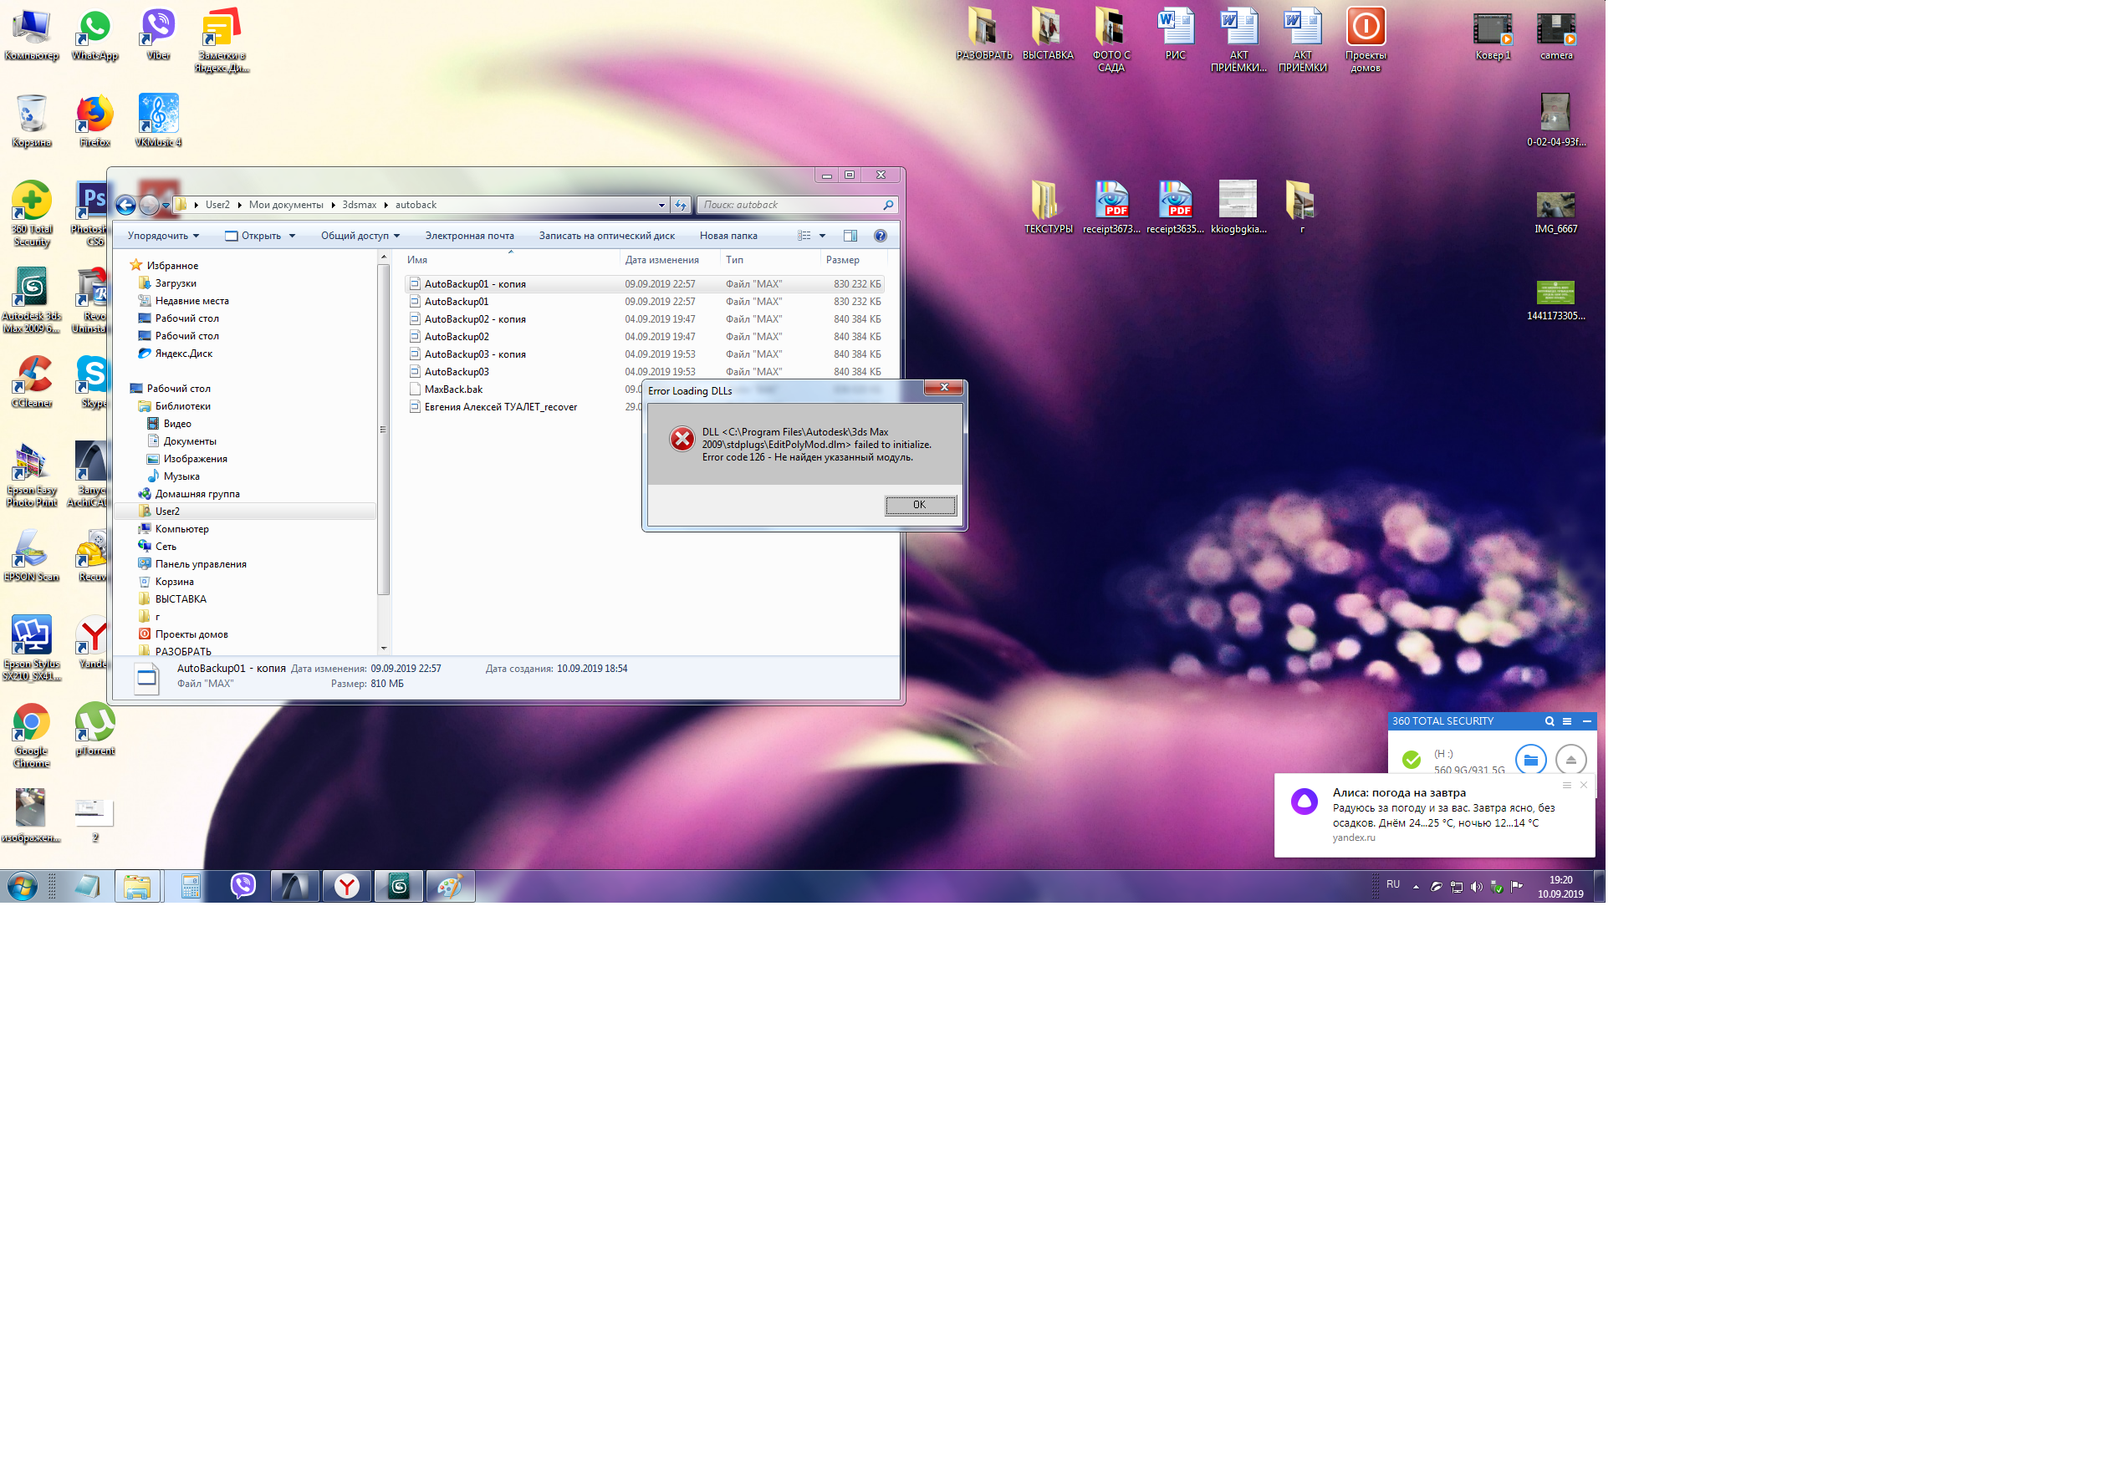Expand the Общий доступ dropdown
The width and height of the screenshot is (2124, 1461).
(360, 237)
